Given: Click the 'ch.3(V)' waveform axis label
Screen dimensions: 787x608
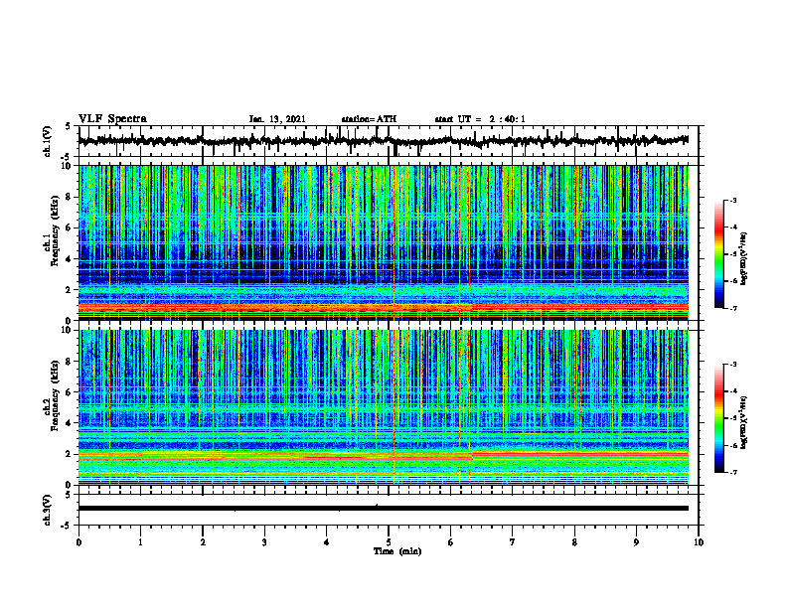Looking at the screenshot, I should [x=47, y=510].
